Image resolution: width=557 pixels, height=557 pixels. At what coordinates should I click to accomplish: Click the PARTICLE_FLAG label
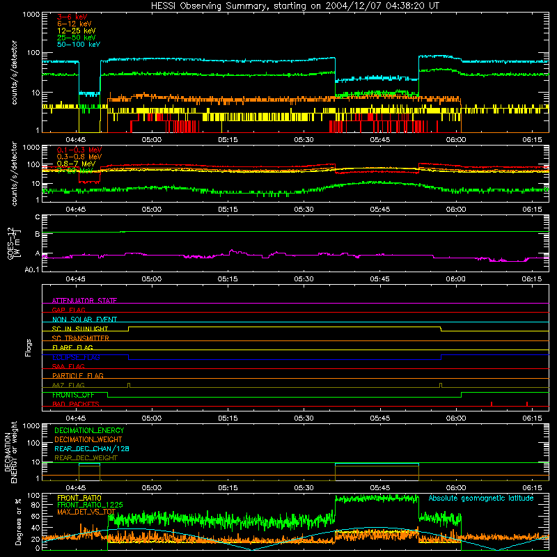78,375
